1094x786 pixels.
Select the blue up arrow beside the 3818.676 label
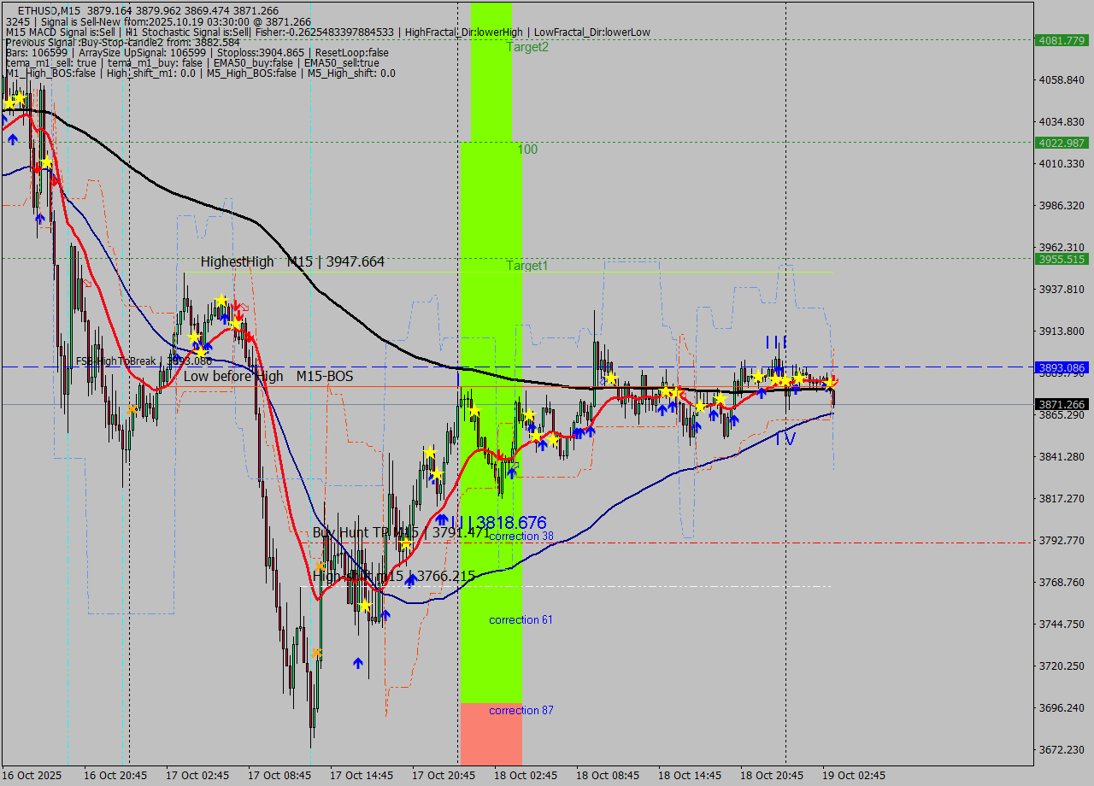click(x=441, y=519)
